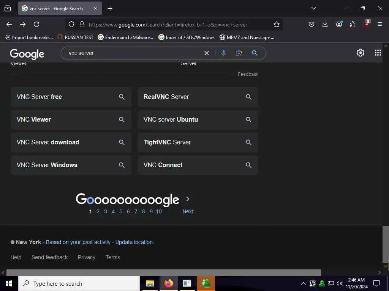Click the Feedback link below results
The image size is (389, 291).
pyautogui.click(x=248, y=74)
